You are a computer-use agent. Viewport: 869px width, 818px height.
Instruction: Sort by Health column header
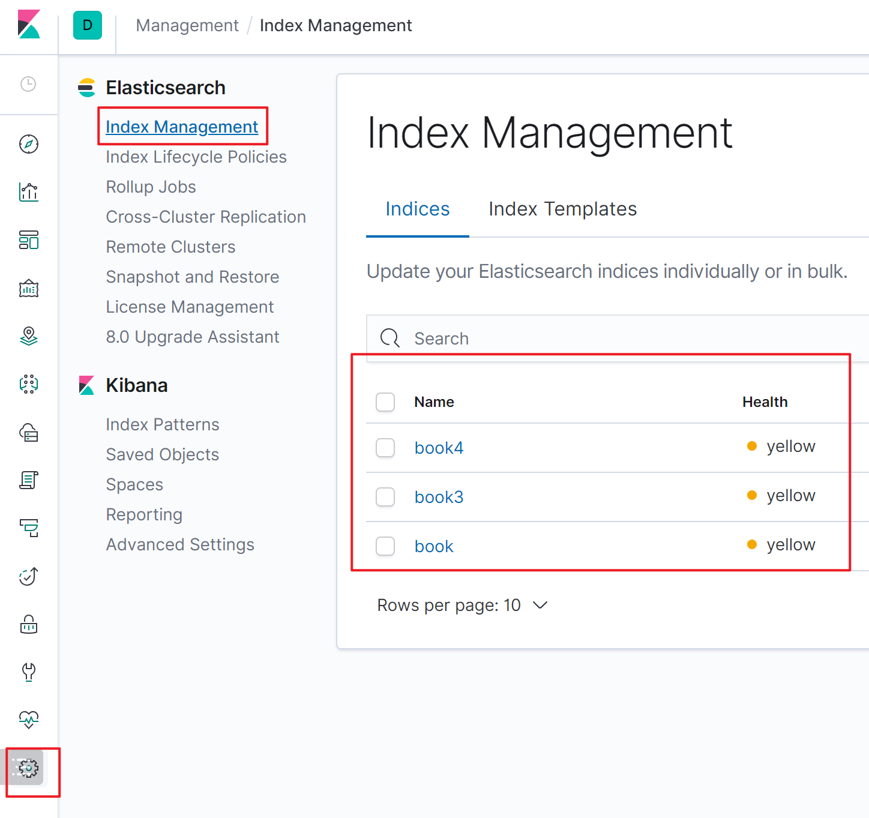tap(765, 402)
